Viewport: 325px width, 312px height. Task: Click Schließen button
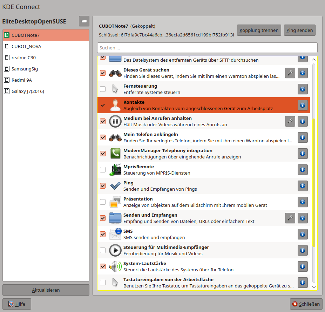[x=306, y=304]
